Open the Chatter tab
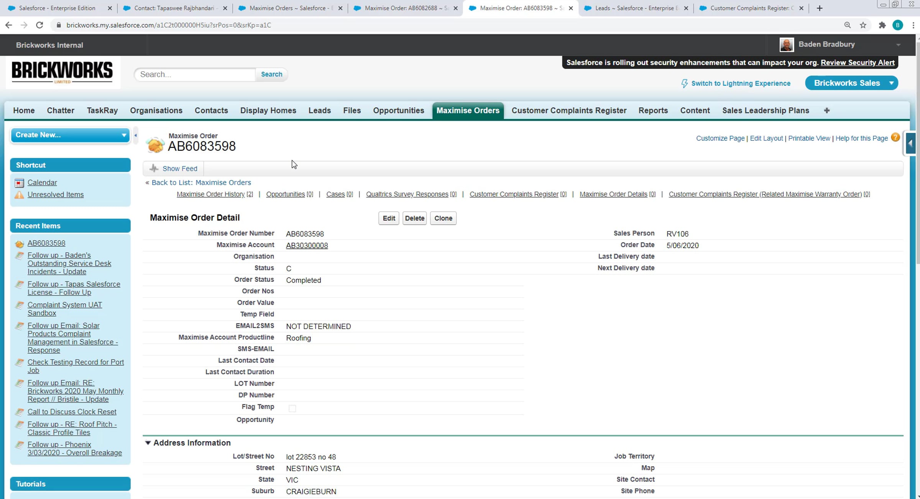This screenshot has height=499, width=920. (x=61, y=111)
